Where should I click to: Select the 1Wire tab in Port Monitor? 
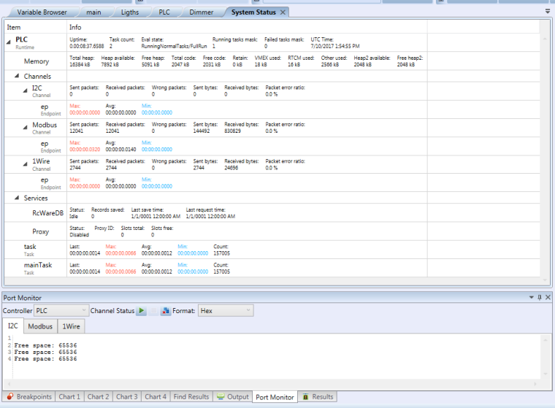tap(71, 326)
